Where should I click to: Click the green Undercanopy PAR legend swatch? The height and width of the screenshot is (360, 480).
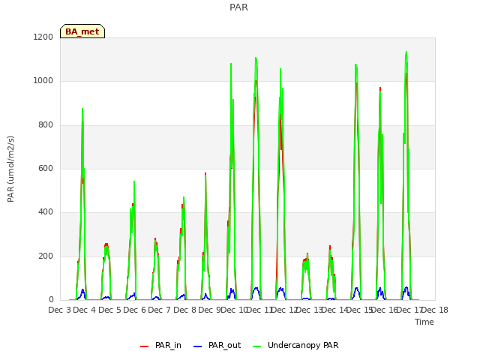(256, 346)
